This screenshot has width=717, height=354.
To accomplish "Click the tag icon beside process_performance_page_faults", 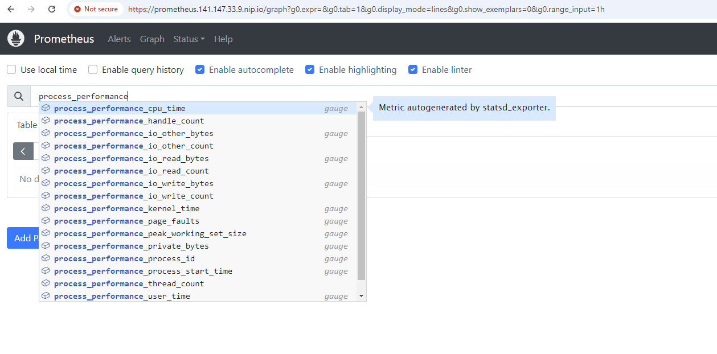I will point(46,220).
